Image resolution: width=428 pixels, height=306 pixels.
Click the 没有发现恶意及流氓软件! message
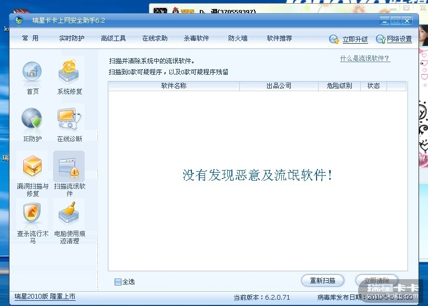[x=257, y=175]
